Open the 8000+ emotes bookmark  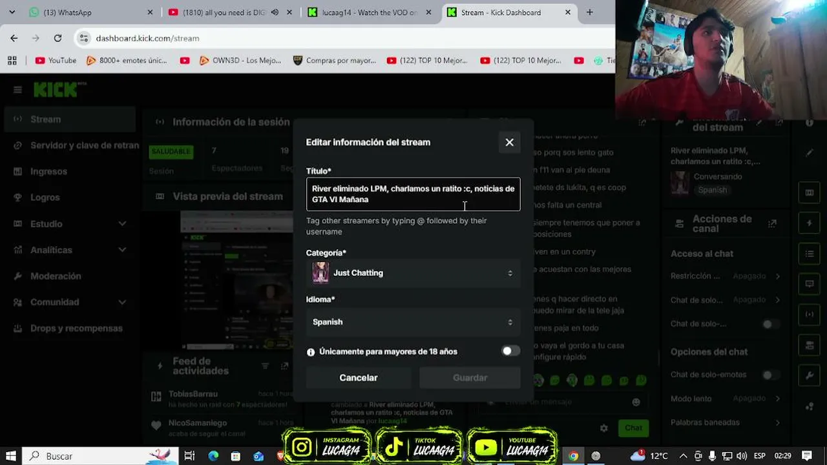[x=127, y=61]
